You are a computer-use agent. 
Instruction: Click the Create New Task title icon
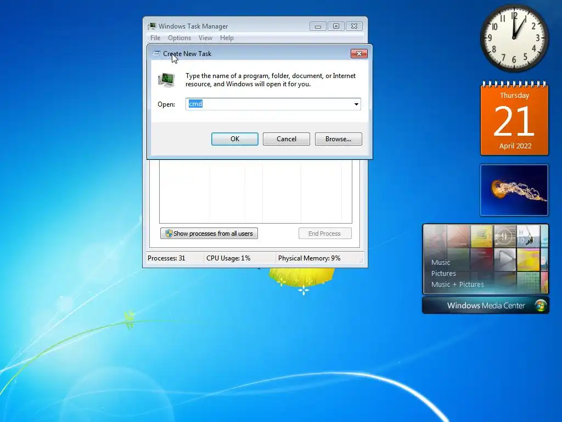pos(156,53)
